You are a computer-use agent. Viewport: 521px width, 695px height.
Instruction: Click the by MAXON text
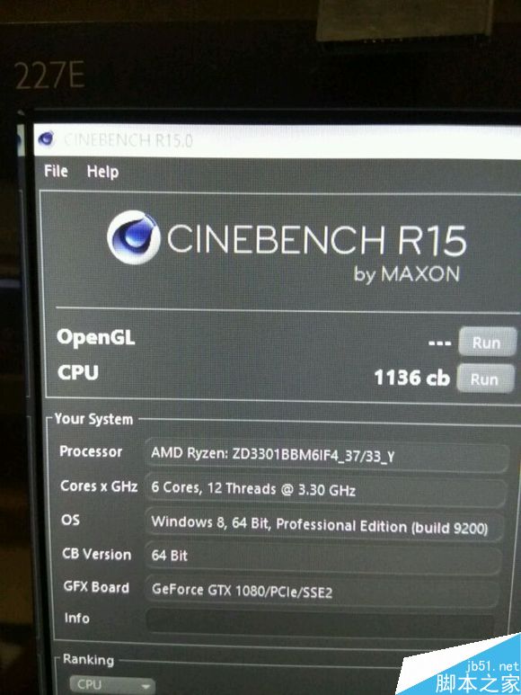coord(406,274)
